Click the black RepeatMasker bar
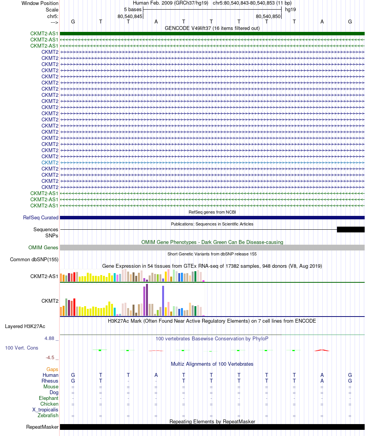 click(212, 427)
